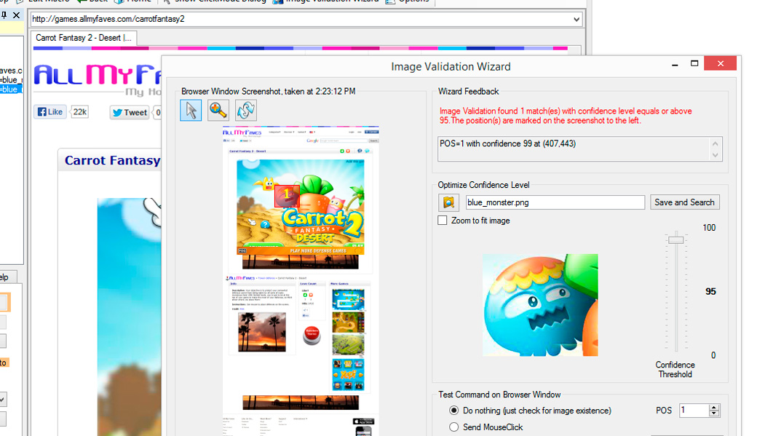757x436 pixels.
Task: Close the left sidebar panel
Action: tap(17, 15)
